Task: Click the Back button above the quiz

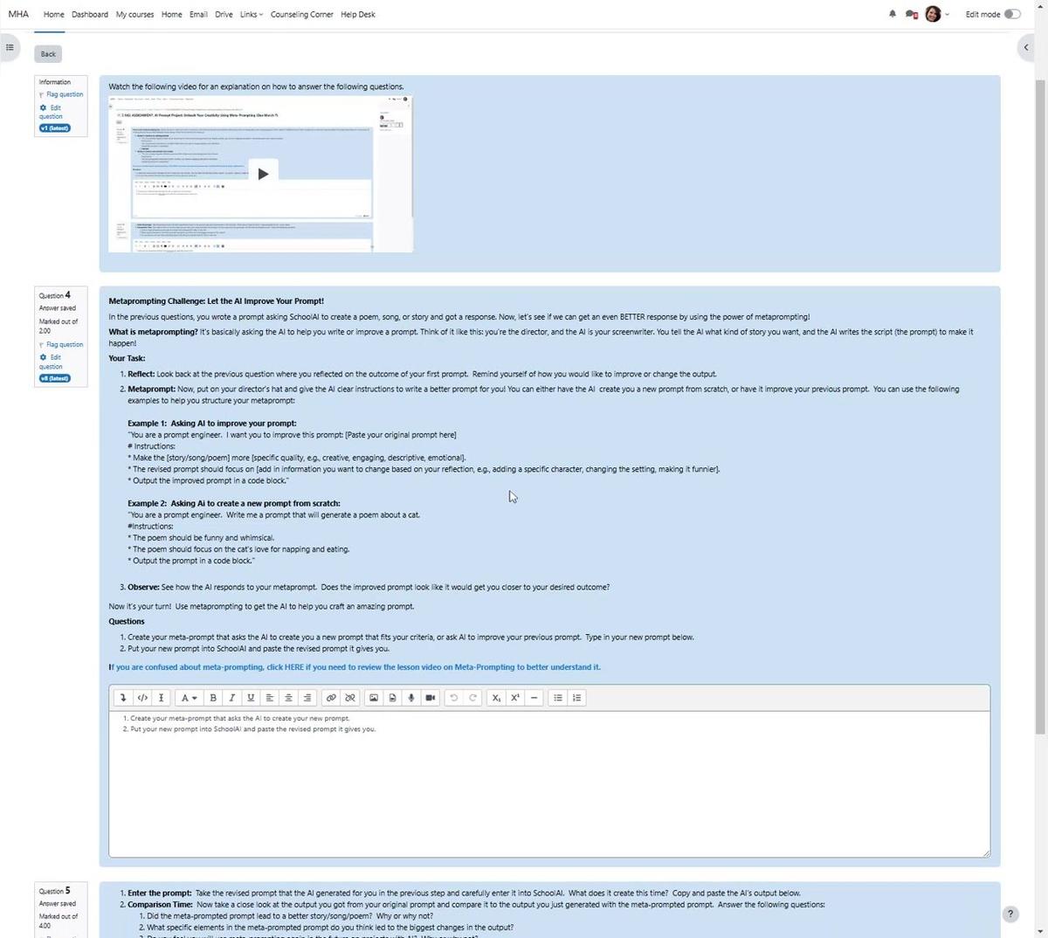Action: coord(47,53)
